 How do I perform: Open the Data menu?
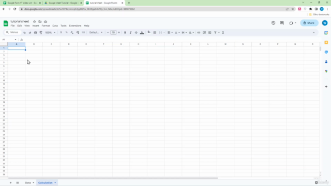click(55, 26)
